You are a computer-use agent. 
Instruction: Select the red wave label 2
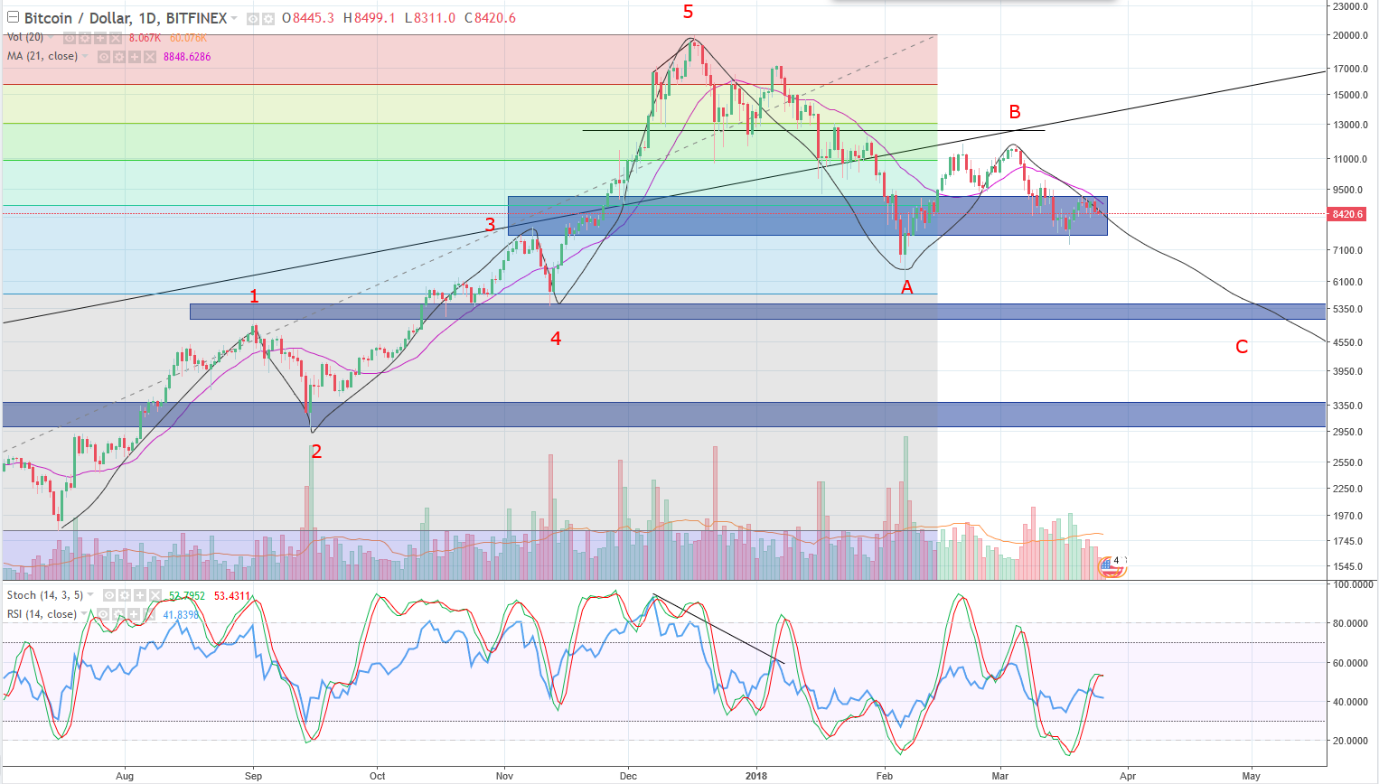(x=316, y=452)
